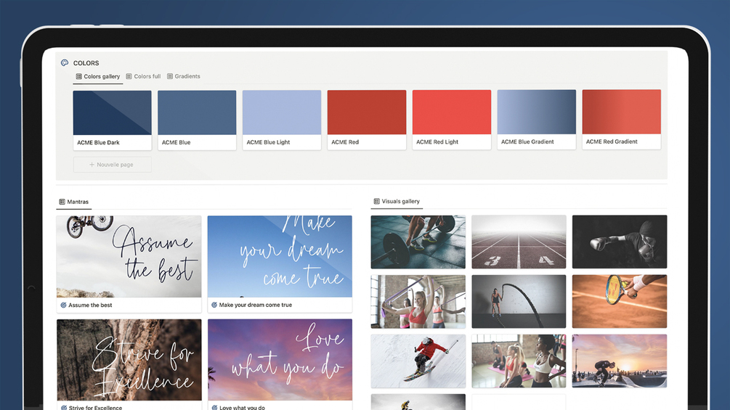Viewport: 730px width, 410px height.
Task: Open the skateboarder at sunset photo
Action: tap(620, 361)
